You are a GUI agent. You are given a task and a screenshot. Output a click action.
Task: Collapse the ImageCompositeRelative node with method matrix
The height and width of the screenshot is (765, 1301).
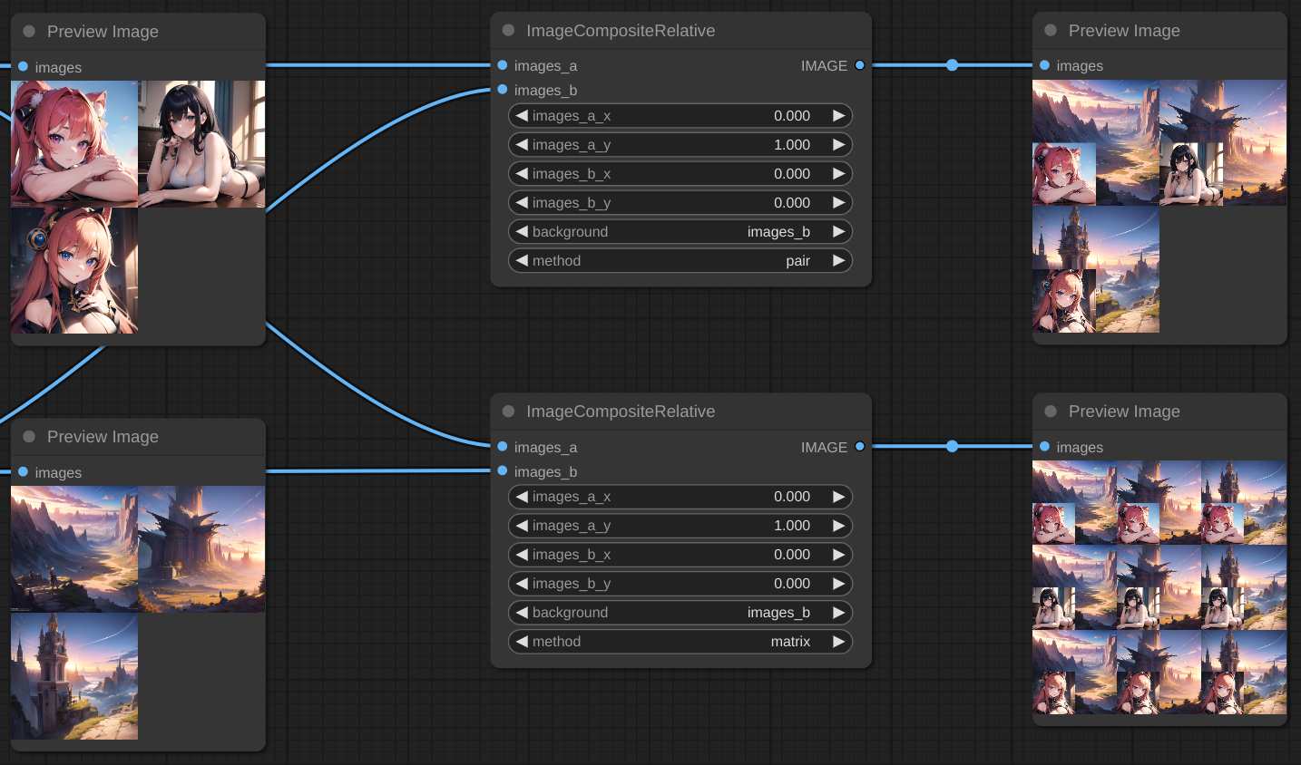pos(508,412)
